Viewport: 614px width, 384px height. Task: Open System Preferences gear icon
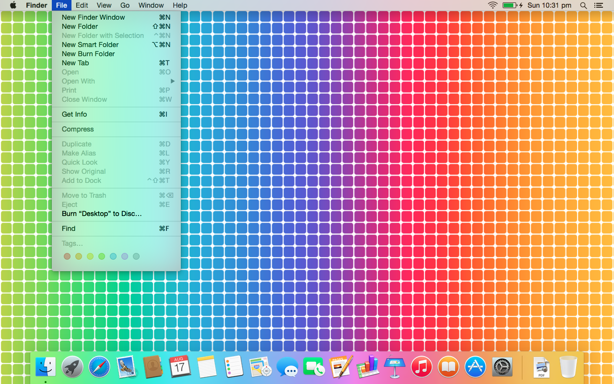click(502, 368)
